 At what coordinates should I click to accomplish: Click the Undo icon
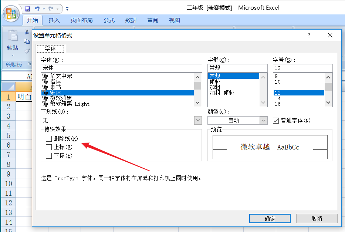[37, 8]
